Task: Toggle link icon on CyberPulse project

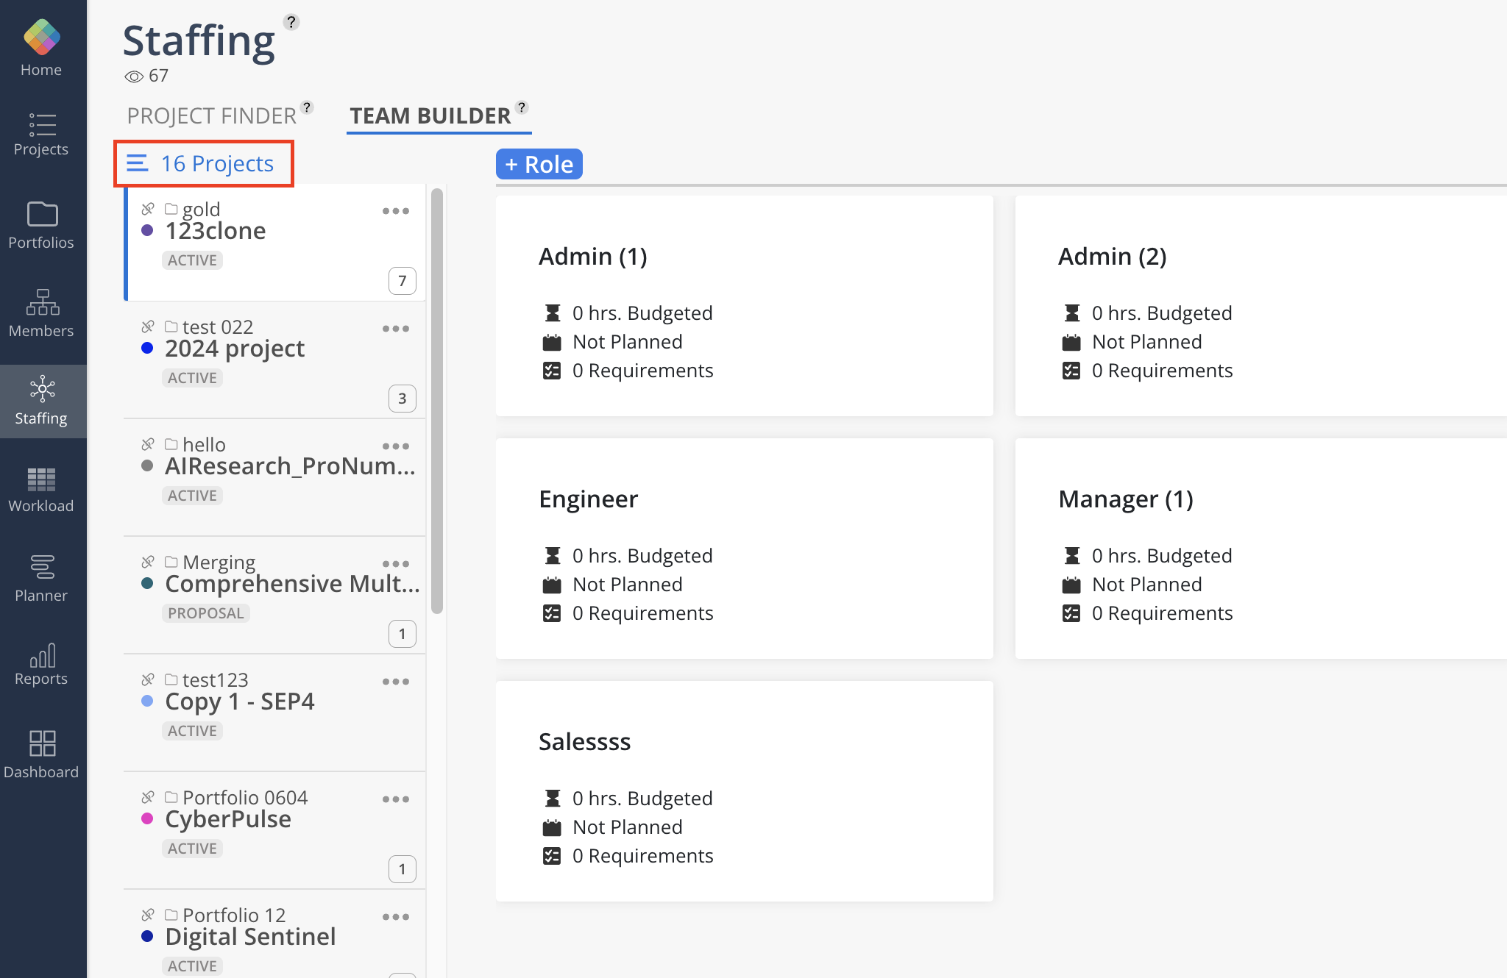Action: tap(148, 797)
